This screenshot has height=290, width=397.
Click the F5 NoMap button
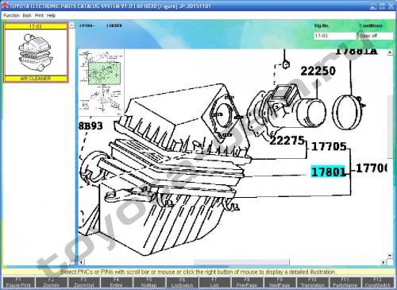click(x=149, y=283)
